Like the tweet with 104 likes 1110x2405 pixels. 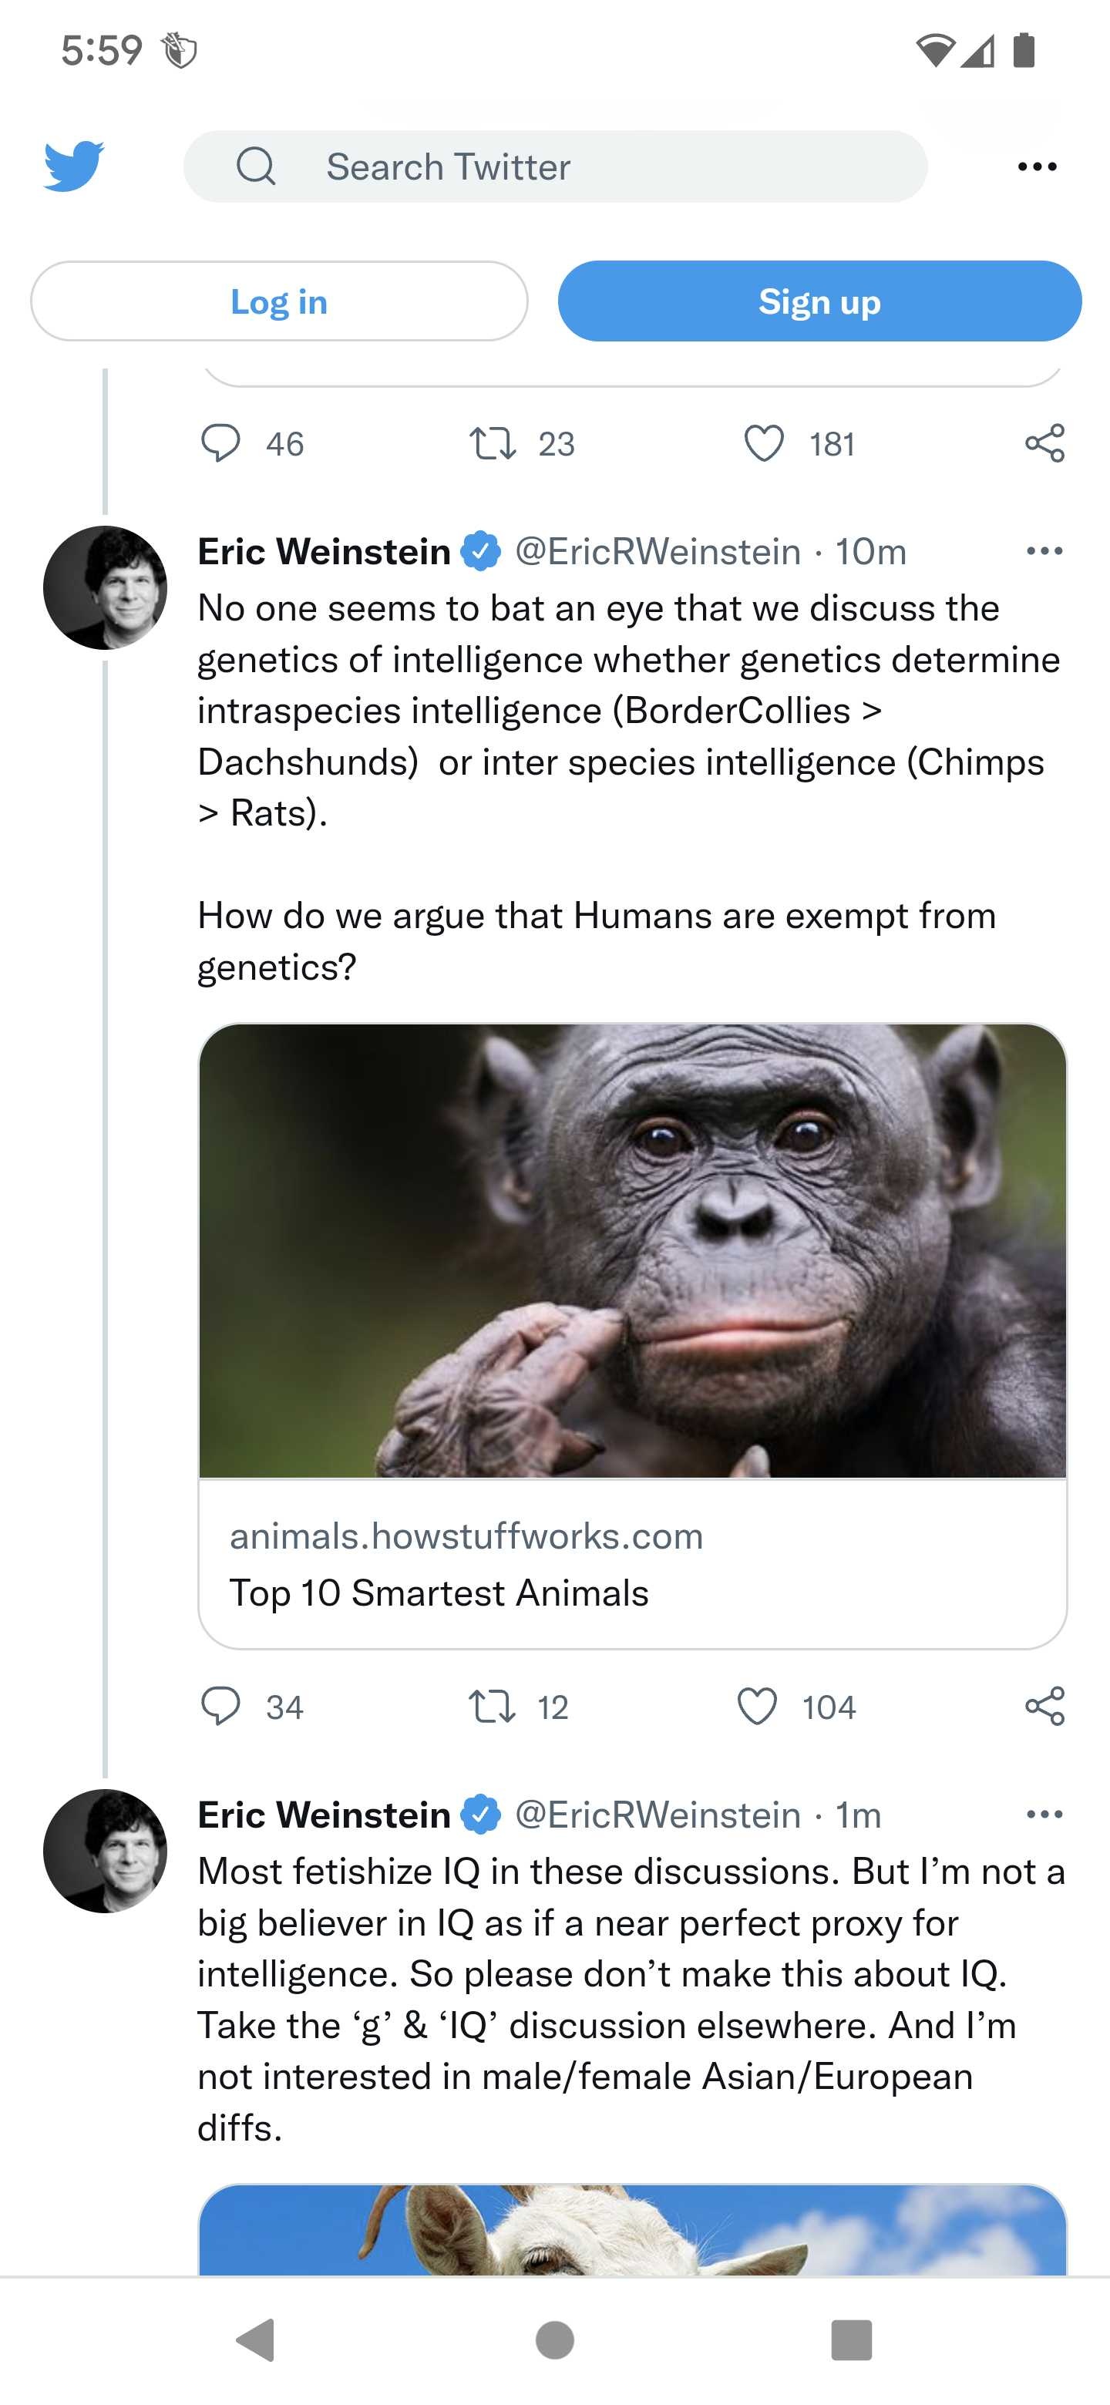(757, 1707)
